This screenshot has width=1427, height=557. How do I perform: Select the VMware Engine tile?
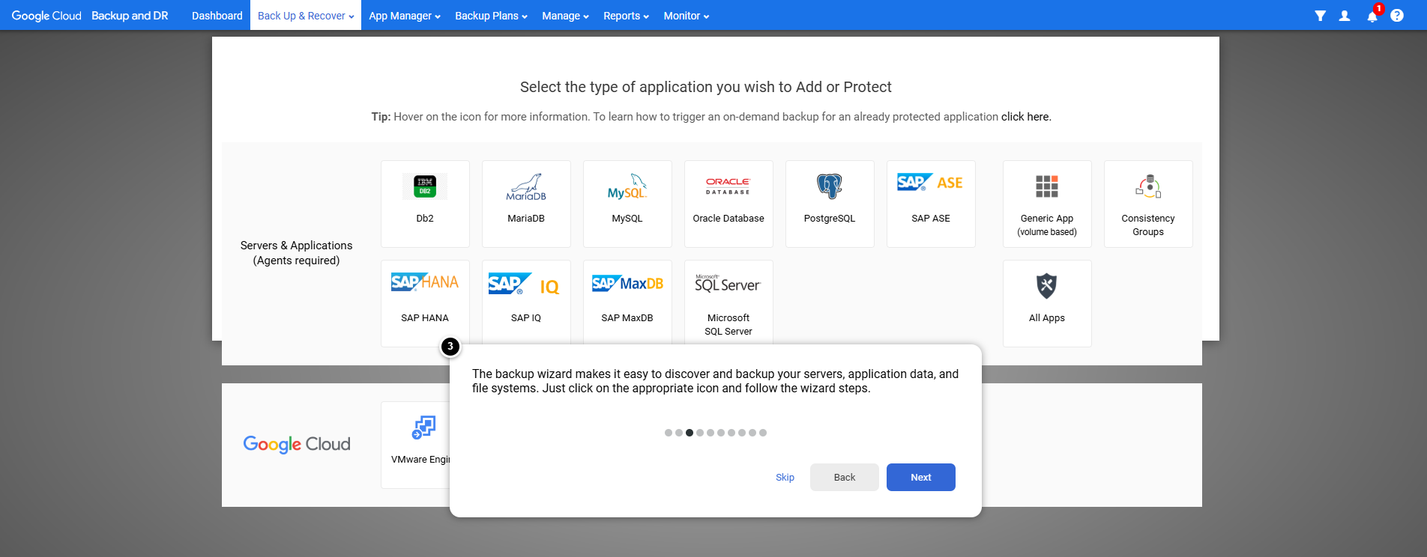(416, 445)
